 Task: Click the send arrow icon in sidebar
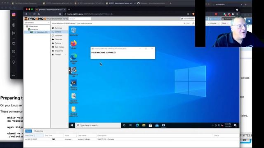14,33
